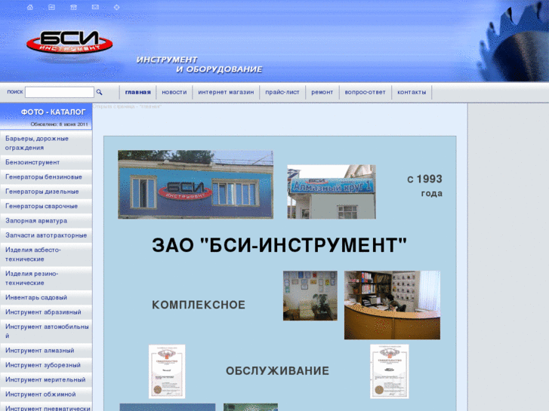This screenshot has height=411, width=549.
Task: Choose Генераторы сварочные category
Action: click(46, 207)
